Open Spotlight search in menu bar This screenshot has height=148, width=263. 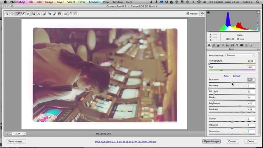click(258, 2)
